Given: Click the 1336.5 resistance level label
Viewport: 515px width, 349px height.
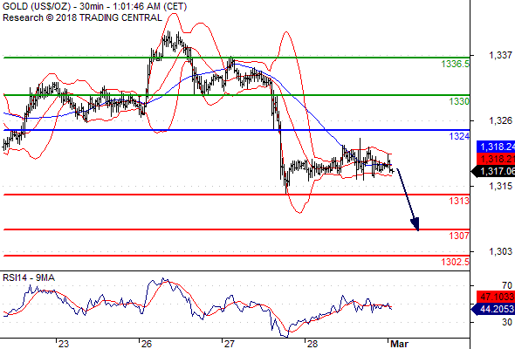Looking at the screenshot, I should [456, 64].
